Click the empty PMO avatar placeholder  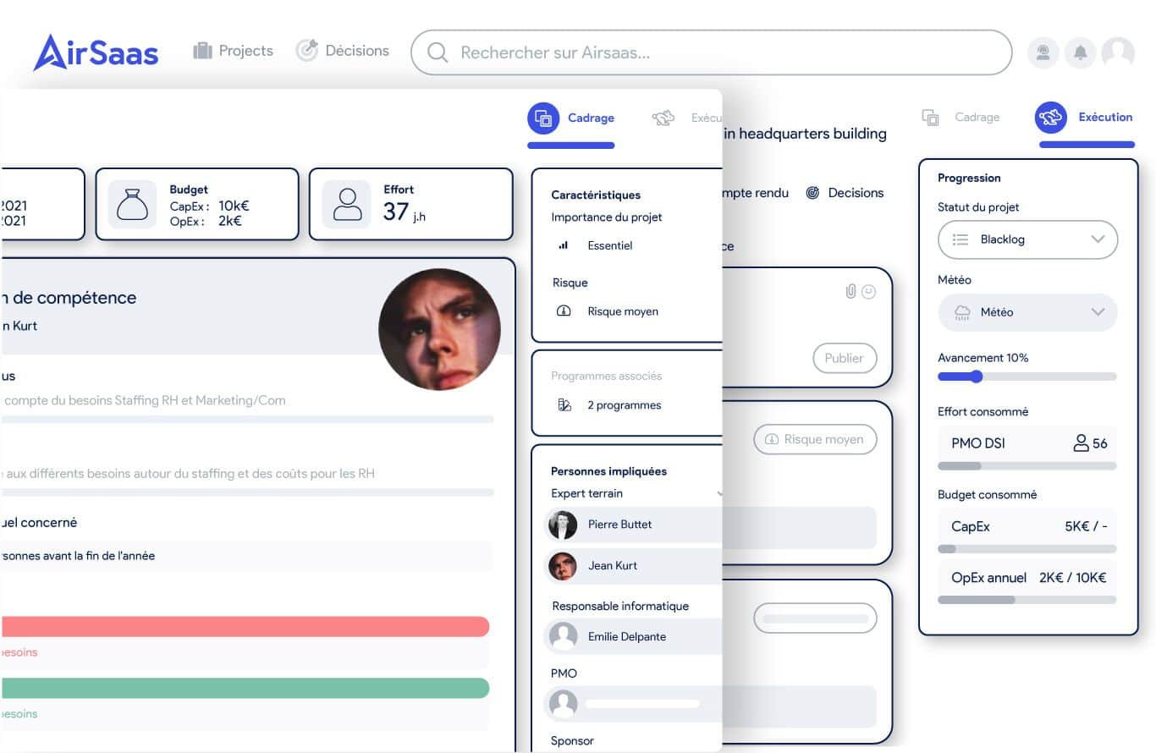point(563,703)
